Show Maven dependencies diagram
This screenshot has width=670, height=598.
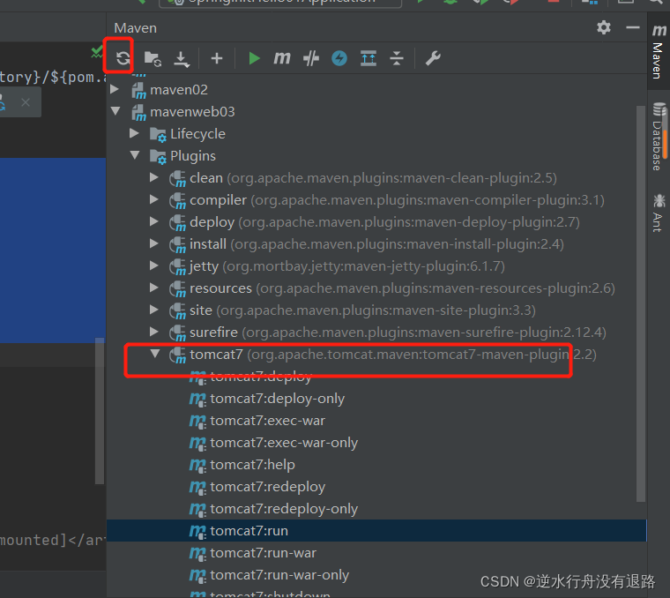(368, 58)
